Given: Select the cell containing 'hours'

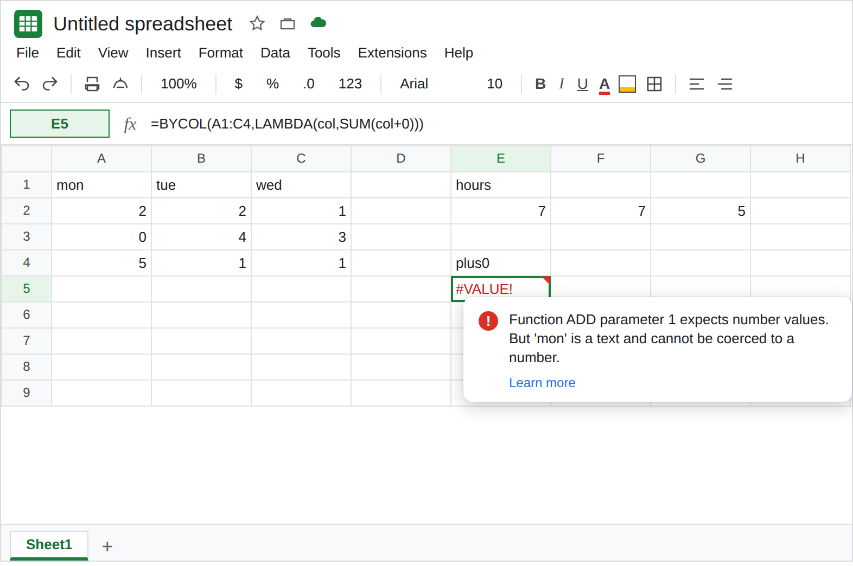Looking at the screenshot, I should coord(501,185).
